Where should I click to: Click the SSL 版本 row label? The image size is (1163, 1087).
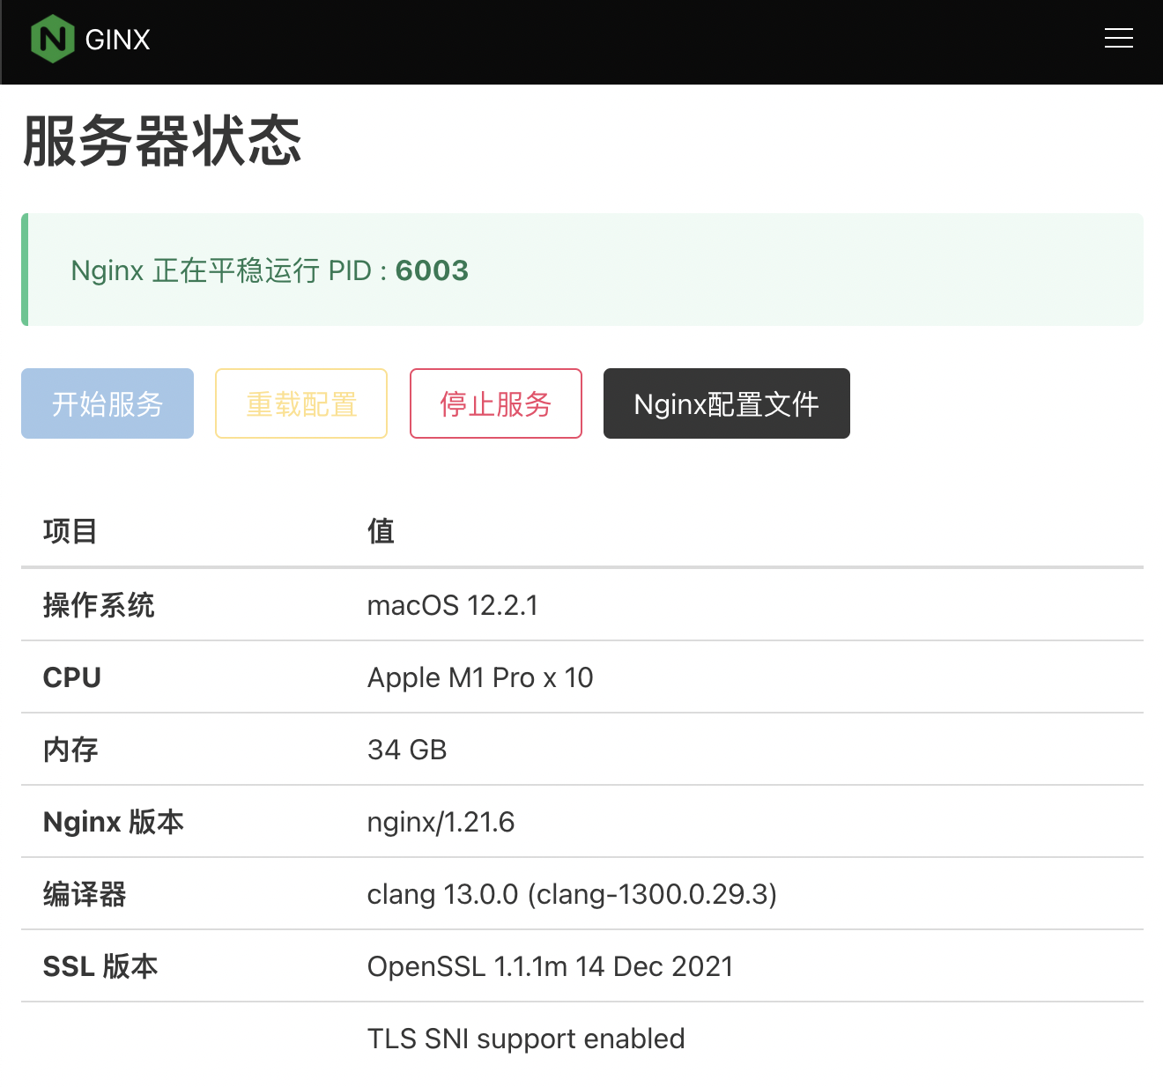click(100, 966)
